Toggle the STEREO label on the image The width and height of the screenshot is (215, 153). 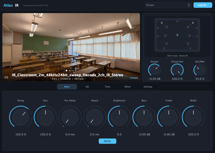(x=134, y=78)
